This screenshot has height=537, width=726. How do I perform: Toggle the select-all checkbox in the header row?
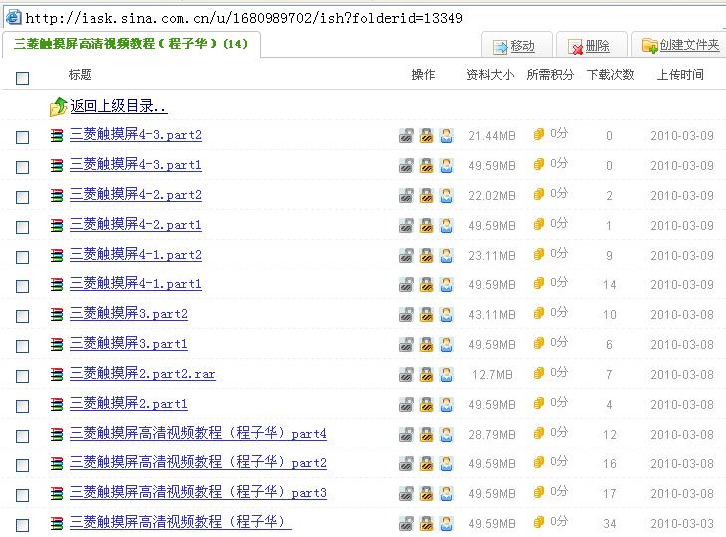(x=22, y=78)
